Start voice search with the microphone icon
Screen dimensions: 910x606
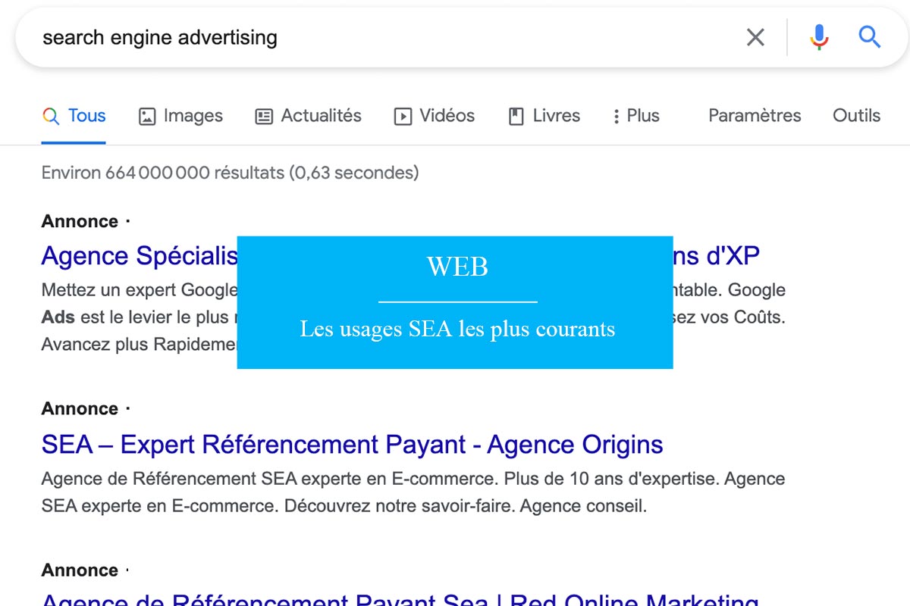819,37
